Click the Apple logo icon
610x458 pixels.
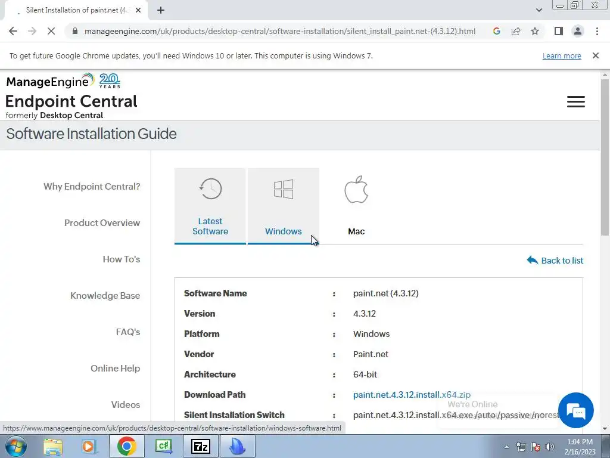[356, 189]
